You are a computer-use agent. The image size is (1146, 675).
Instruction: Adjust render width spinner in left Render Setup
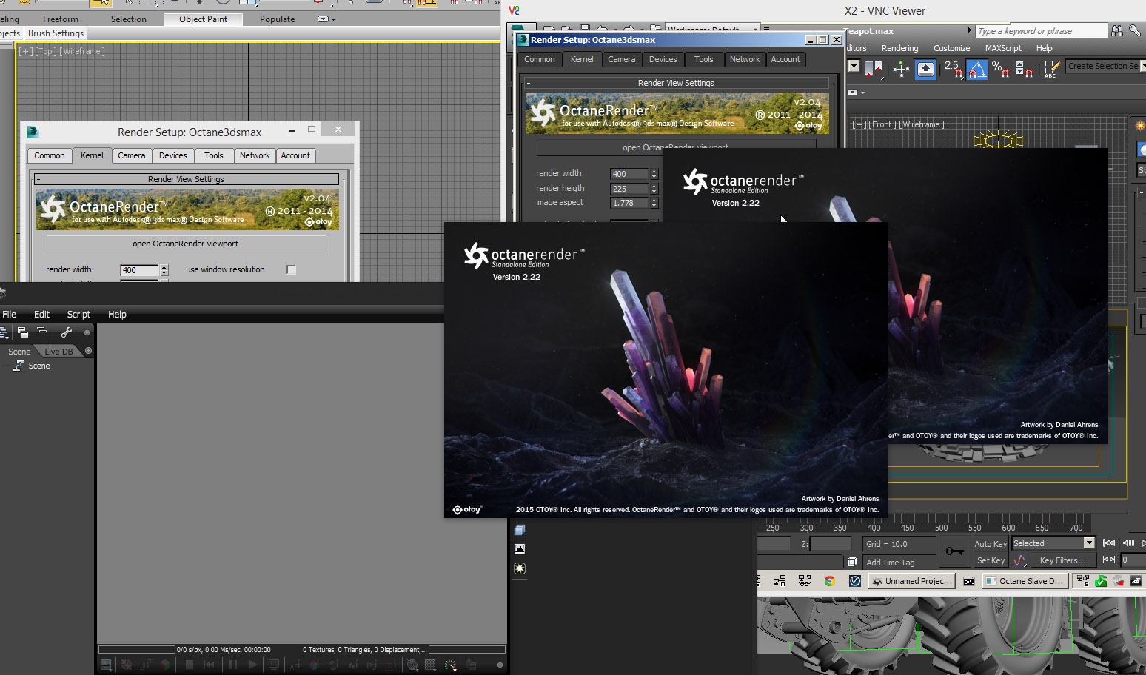[x=164, y=270]
